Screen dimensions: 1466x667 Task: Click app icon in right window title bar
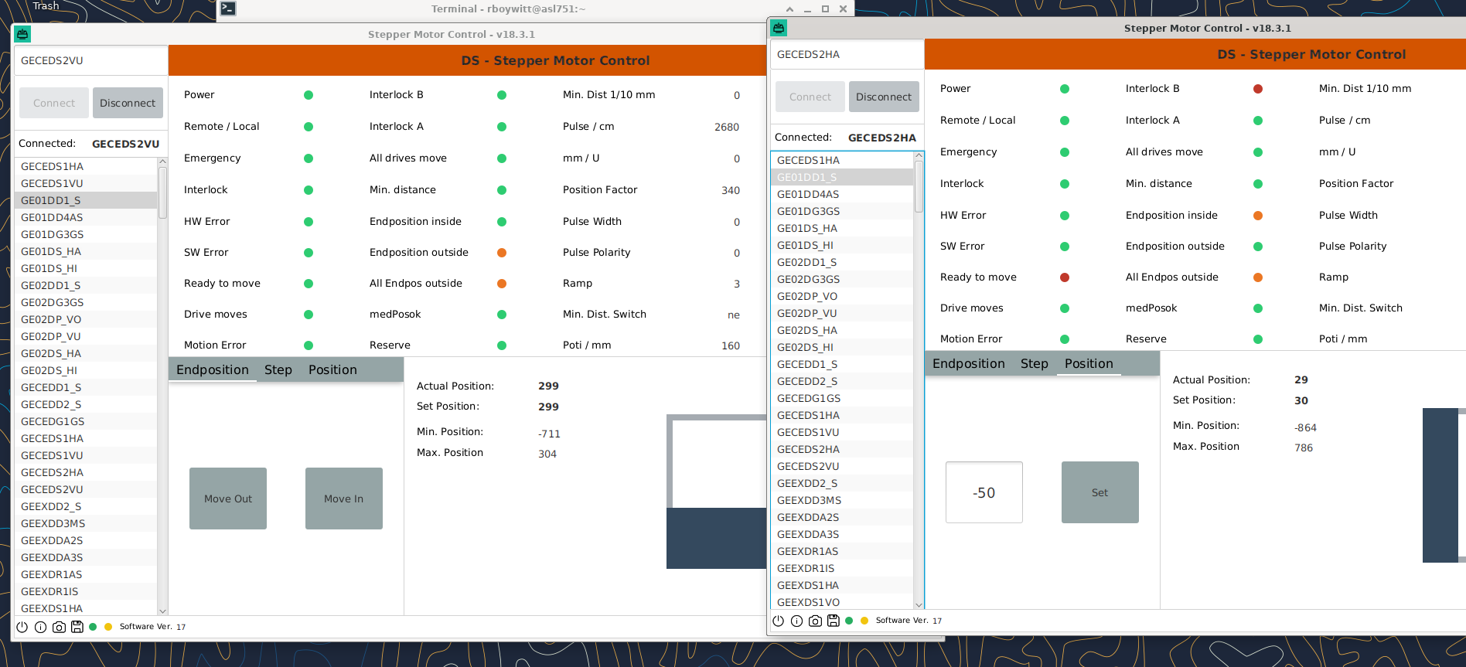tap(779, 28)
